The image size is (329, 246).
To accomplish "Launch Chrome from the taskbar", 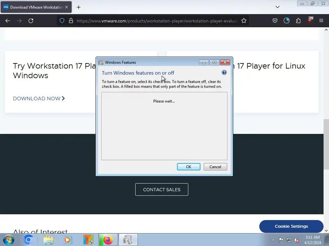I will pos(29,240).
